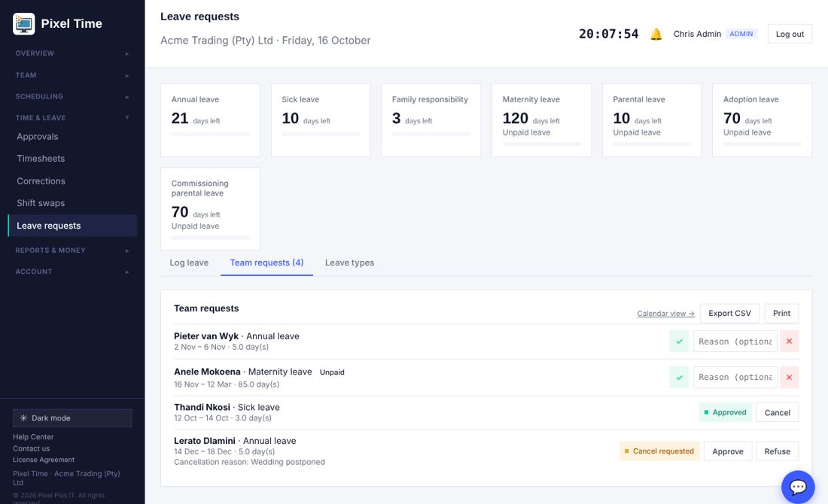Open the chat support bubble
The width and height of the screenshot is (828, 504).
tap(798, 487)
